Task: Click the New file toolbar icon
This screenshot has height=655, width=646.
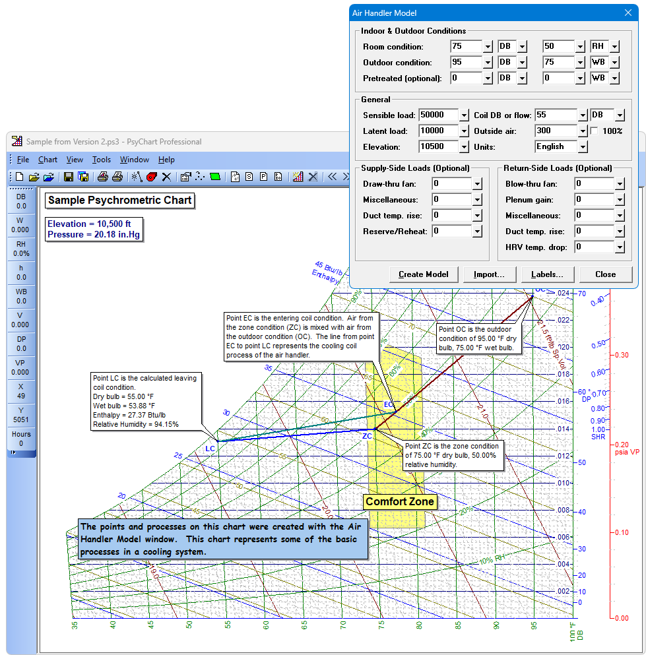Action: coord(19,177)
